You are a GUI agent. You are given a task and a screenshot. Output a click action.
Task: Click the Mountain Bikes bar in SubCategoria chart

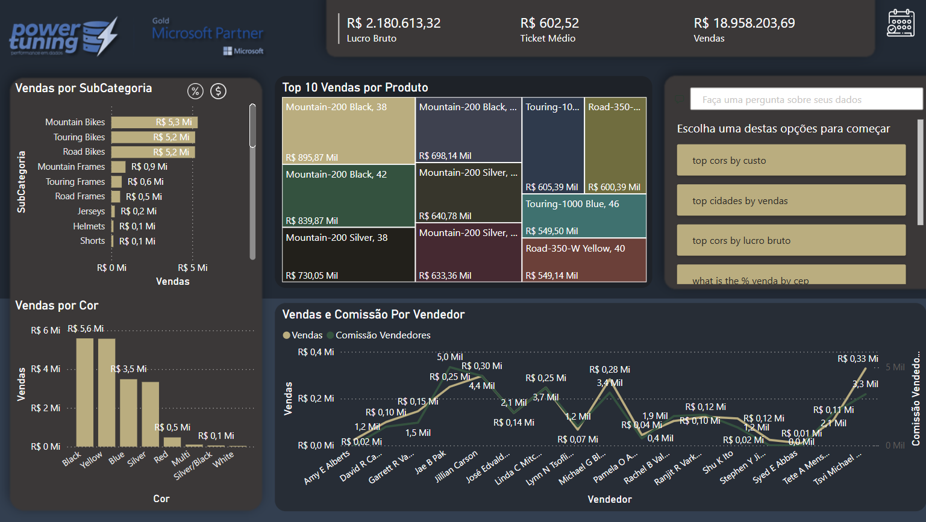[154, 122]
